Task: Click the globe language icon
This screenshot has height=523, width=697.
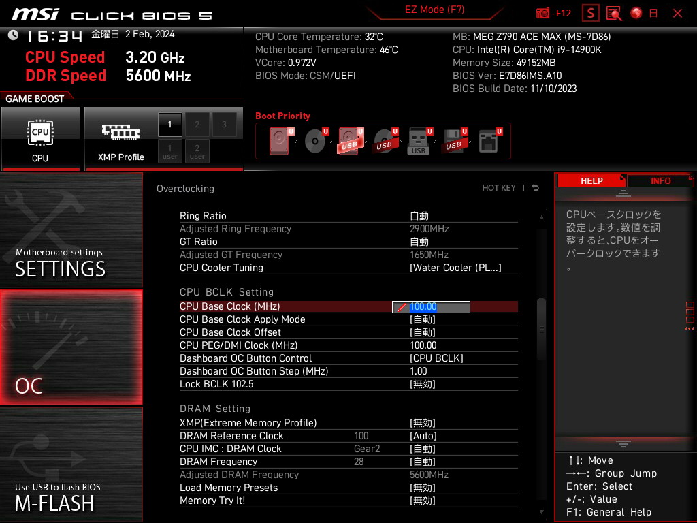Action: click(x=636, y=13)
